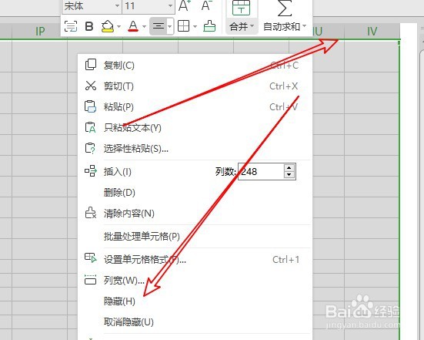The width and height of the screenshot is (424, 340).
Task: Click the Clear Contents eraser icon
Action: point(91,213)
